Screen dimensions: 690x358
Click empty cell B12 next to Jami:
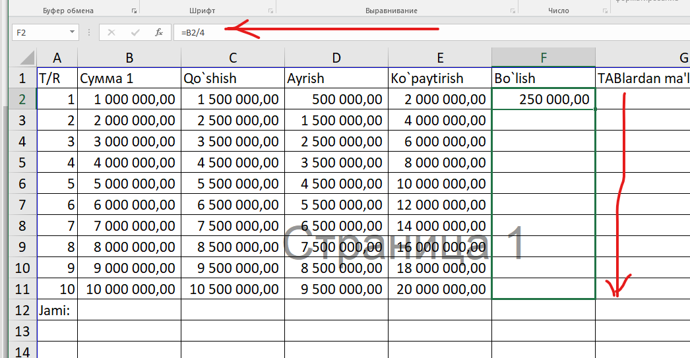[x=129, y=310]
